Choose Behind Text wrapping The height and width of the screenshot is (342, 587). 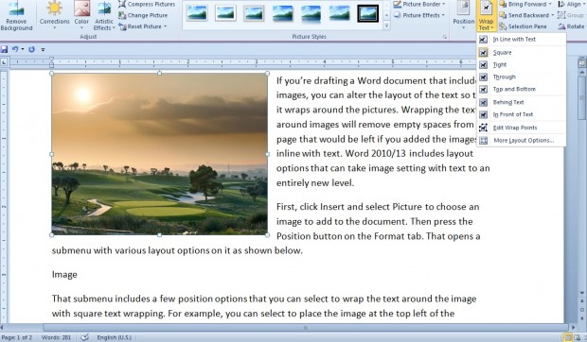(x=521, y=102)
